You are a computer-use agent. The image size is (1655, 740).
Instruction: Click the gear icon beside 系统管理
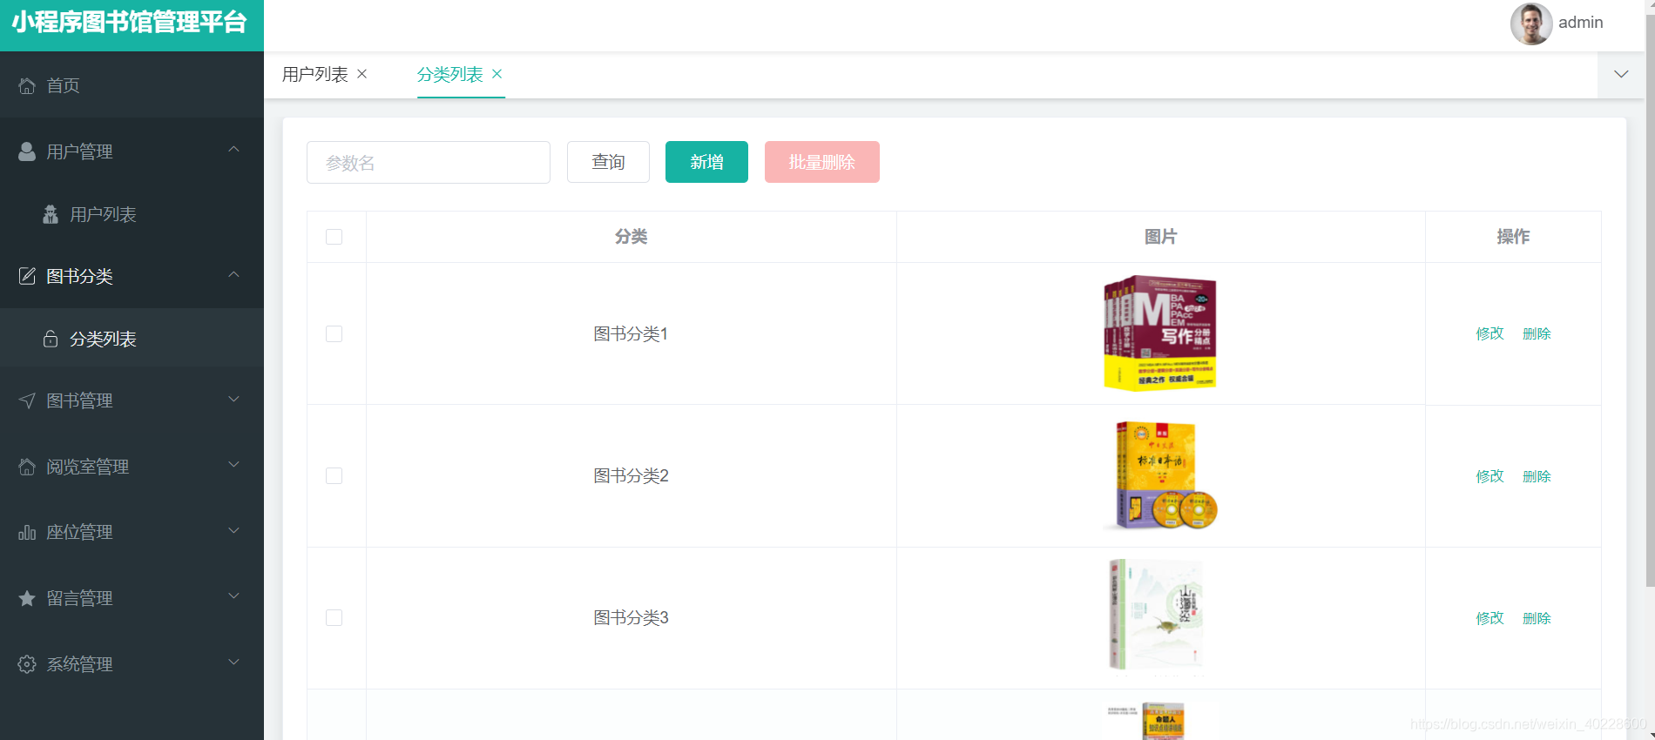pyautogui.click(x=27, y=664)
